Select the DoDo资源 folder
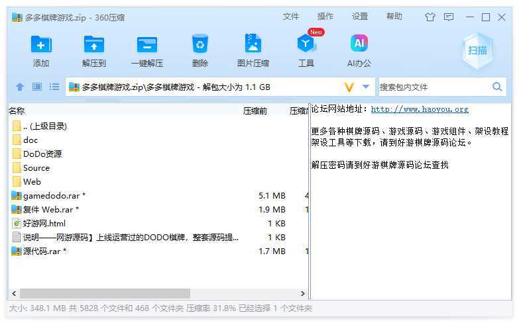Image resolution: width=519 pixels, height=323 pixels. tap(42, 154)
